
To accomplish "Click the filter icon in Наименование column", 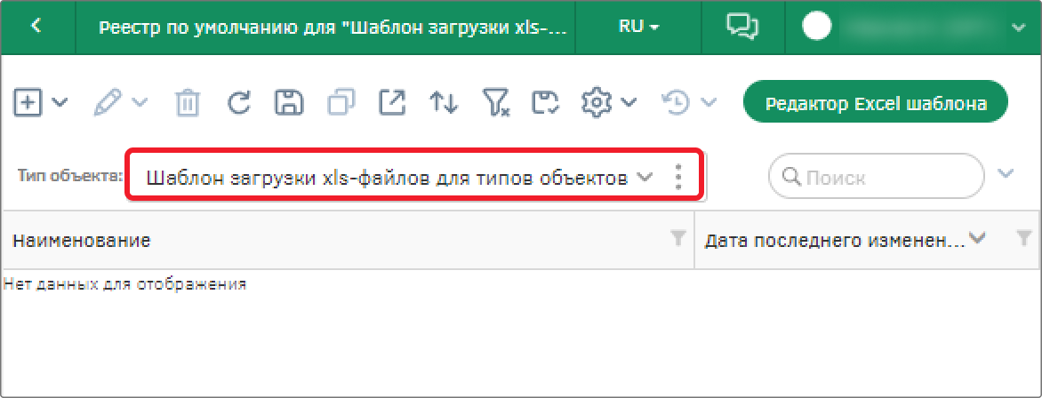I will click(x=677, y=239).
